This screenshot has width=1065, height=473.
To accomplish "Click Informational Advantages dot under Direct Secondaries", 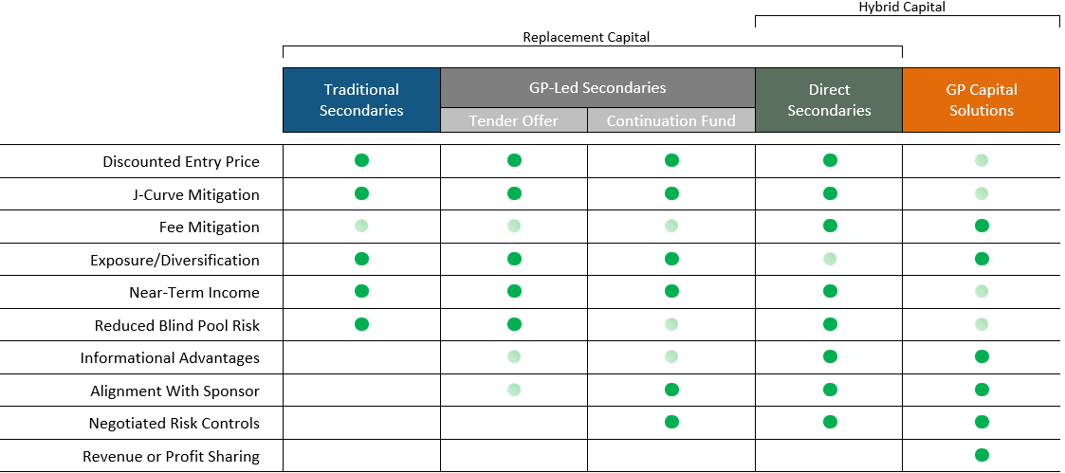I will point(830,356).
